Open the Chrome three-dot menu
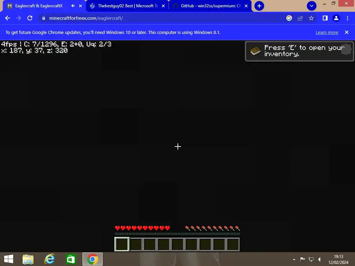This screenshot has width=355, height=266. (347, 18)
